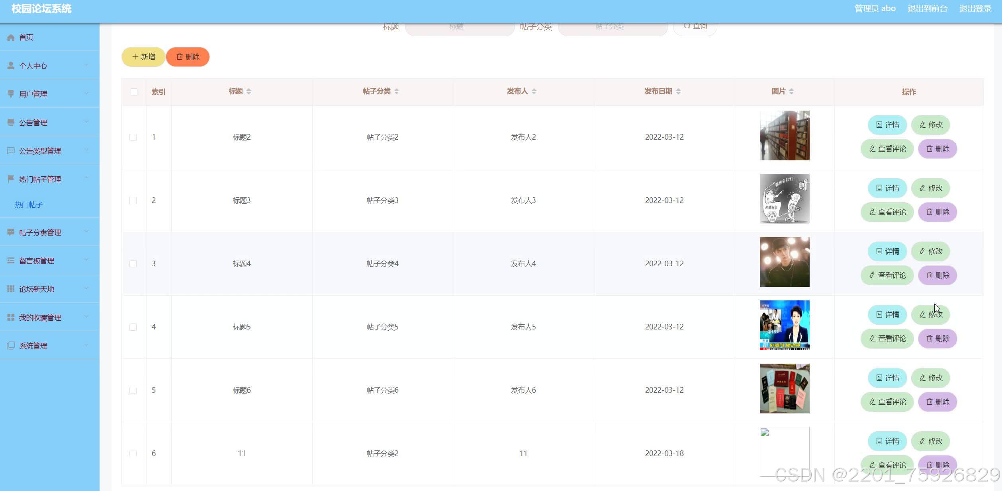The height and width of the screenshot is (491, 1002).
Task: Click the home icon beside 首页
Action: [x=11, y=37]
